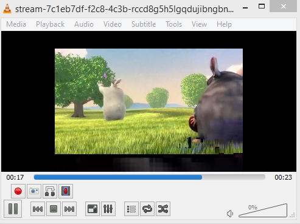Take a snapshot with the camera icon

tap(34, 191)
